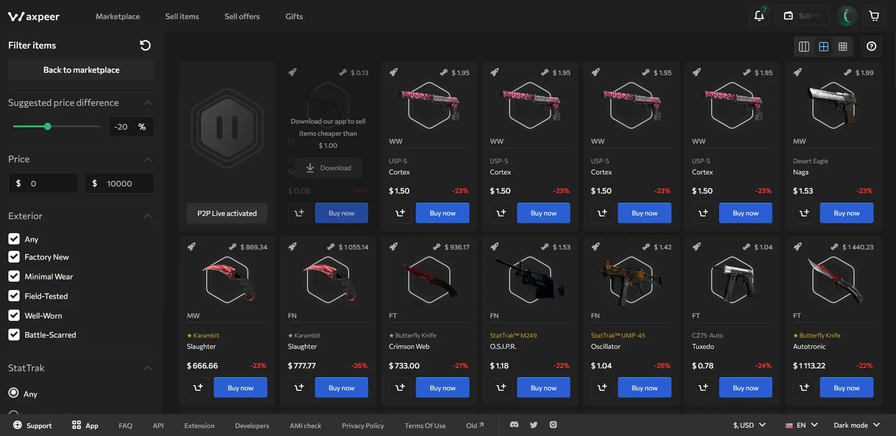This screenshot has height=436, width=896.
Task: Collapse the Suggested price difference section
Action: click(148, 103)
